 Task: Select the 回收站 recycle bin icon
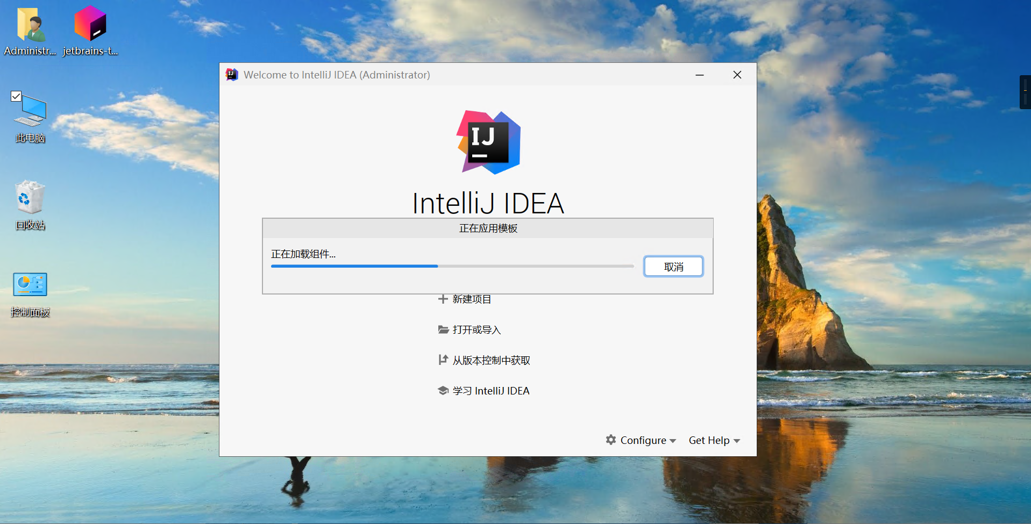pyautogui.click(x=30, y=205)
